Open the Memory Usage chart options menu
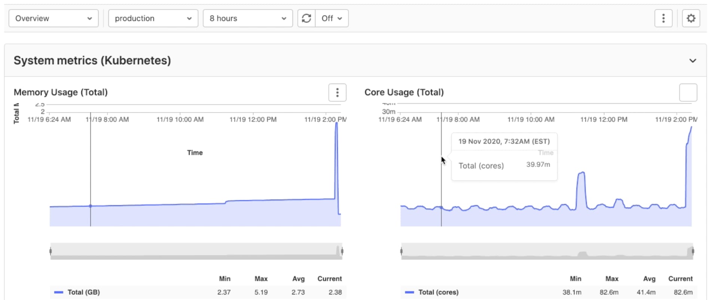 337,92
